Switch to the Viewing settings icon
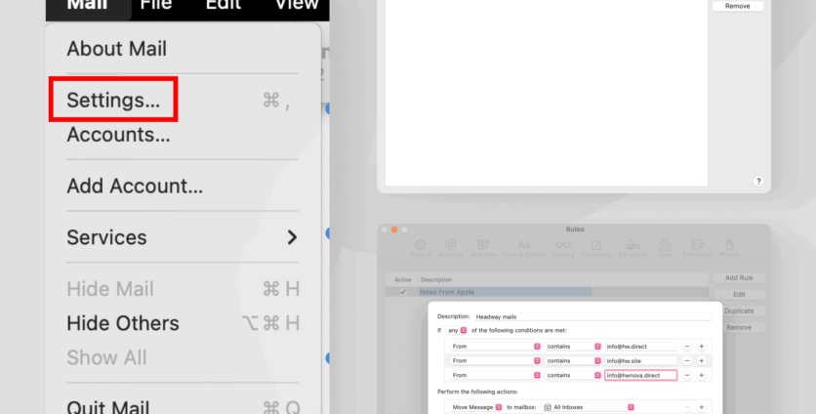Screen dimensions: 816x414 [x=563, y=247]
